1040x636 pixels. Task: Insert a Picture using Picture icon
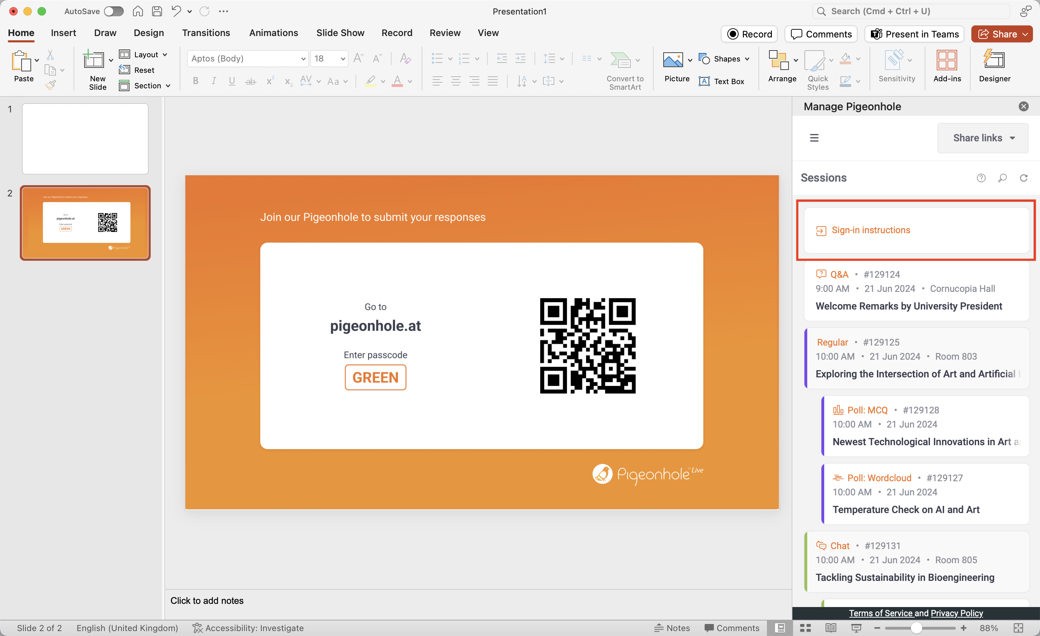click(673, 60)
